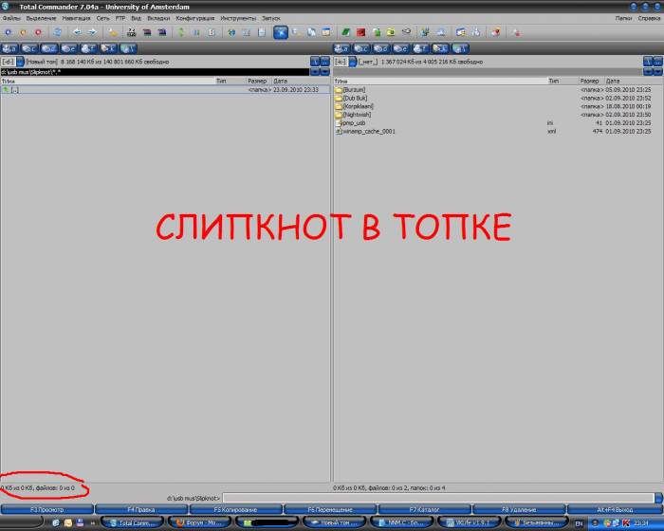Select the winamp_cache_0001 file
664x531 pixels.
370,131
